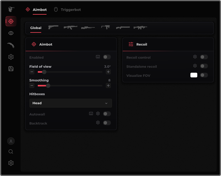Click the Field of view value 3.0°

point(107,67)
